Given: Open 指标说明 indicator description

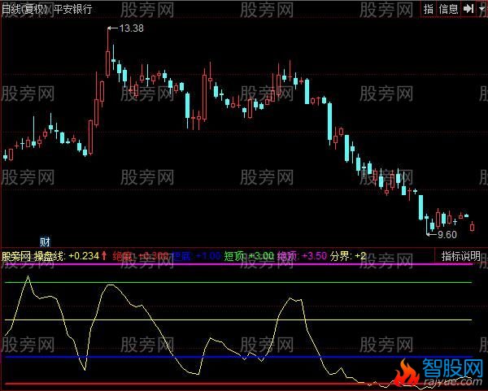Looking at the screenshot, I should [460, 256].
